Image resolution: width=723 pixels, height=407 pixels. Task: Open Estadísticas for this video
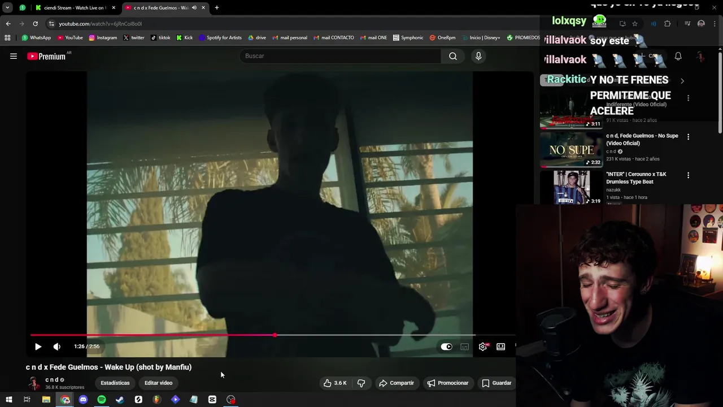click(x=115, y=383)
